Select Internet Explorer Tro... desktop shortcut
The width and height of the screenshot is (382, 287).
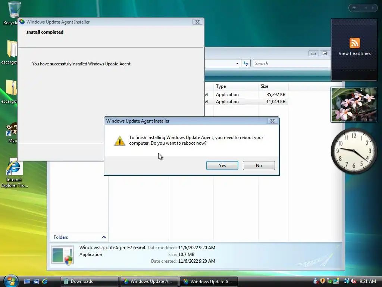click(x=14, y=173)
